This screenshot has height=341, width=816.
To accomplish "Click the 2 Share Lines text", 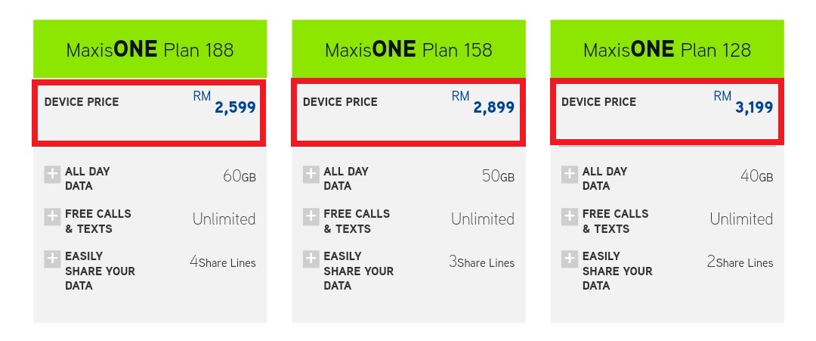I will coord(740,262).
